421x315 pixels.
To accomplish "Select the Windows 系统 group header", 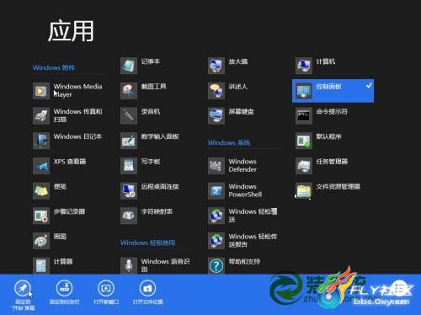I will coord(229,142).
